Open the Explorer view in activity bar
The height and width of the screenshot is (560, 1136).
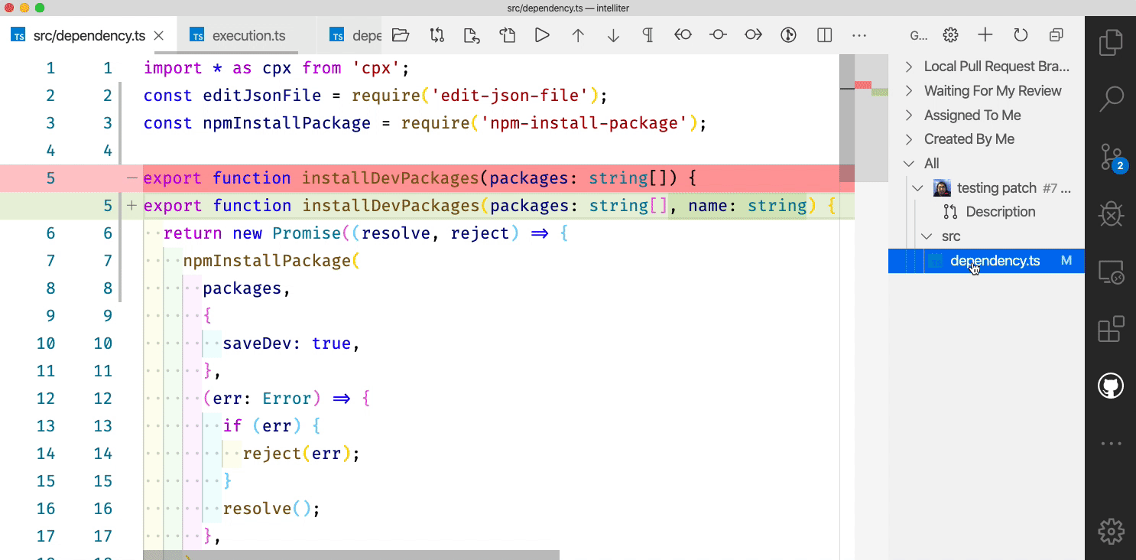coord(1111,43)
